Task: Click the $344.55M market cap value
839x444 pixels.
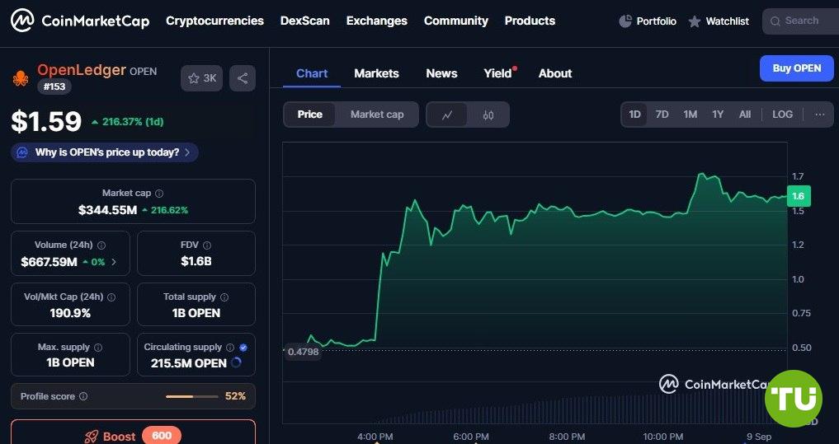Action: pos(107,210)
